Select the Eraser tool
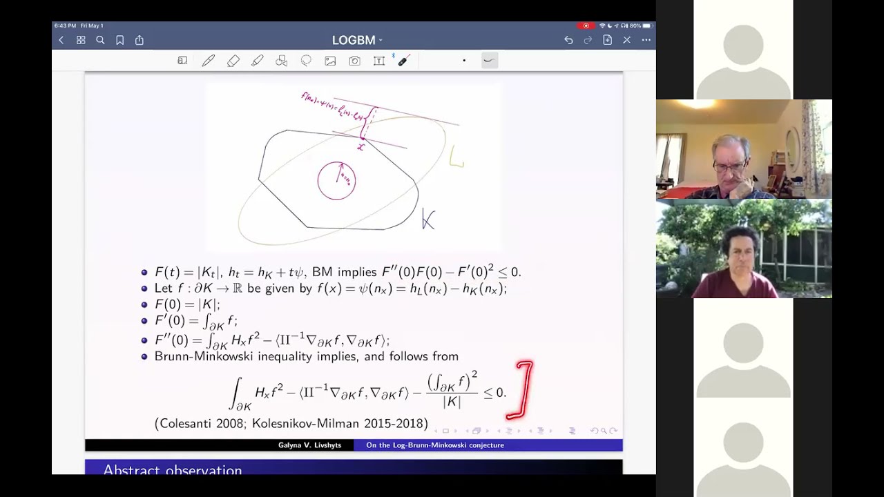The image size is (884, 497). pos(233,61)
